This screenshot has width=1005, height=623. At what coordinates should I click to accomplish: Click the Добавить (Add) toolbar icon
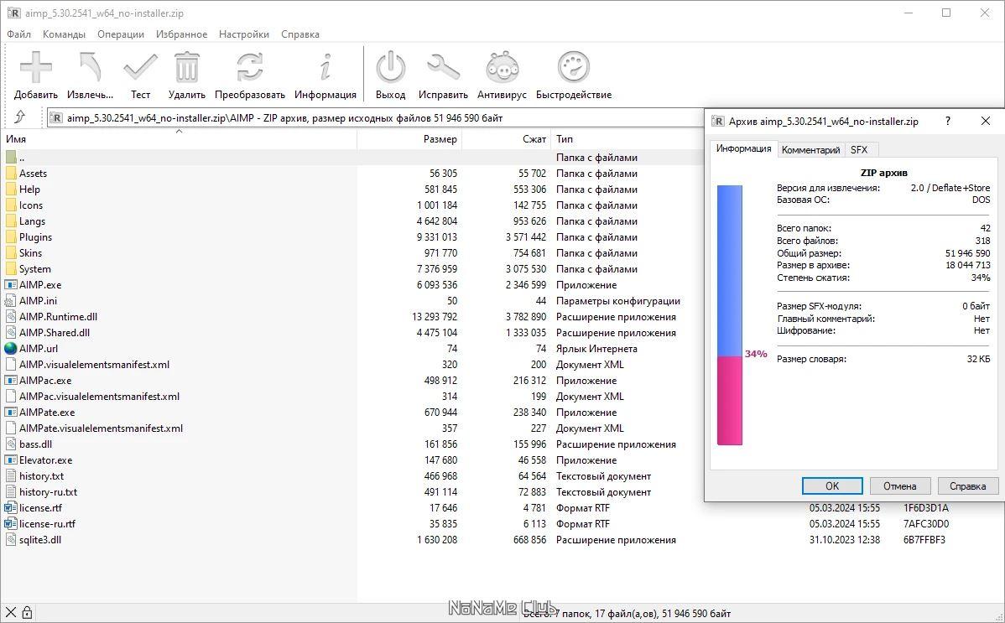tap(36, 67)
